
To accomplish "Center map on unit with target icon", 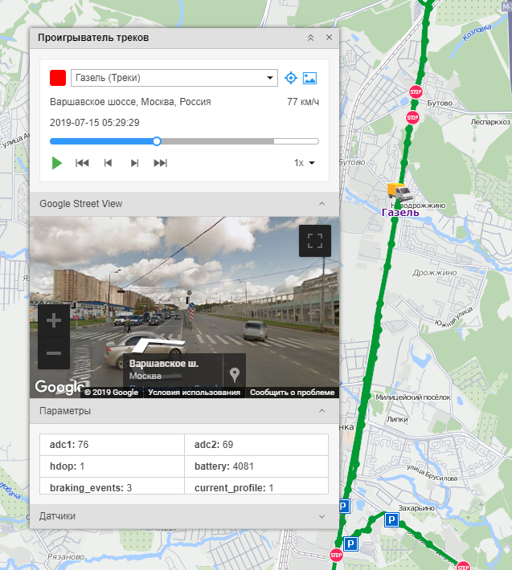I will point(291,78).
